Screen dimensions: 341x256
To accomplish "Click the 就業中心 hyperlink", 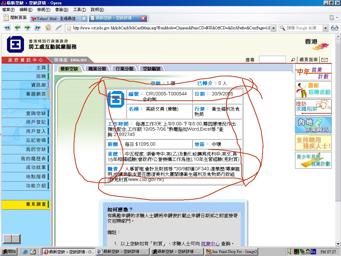I will [x=210, y=244].
